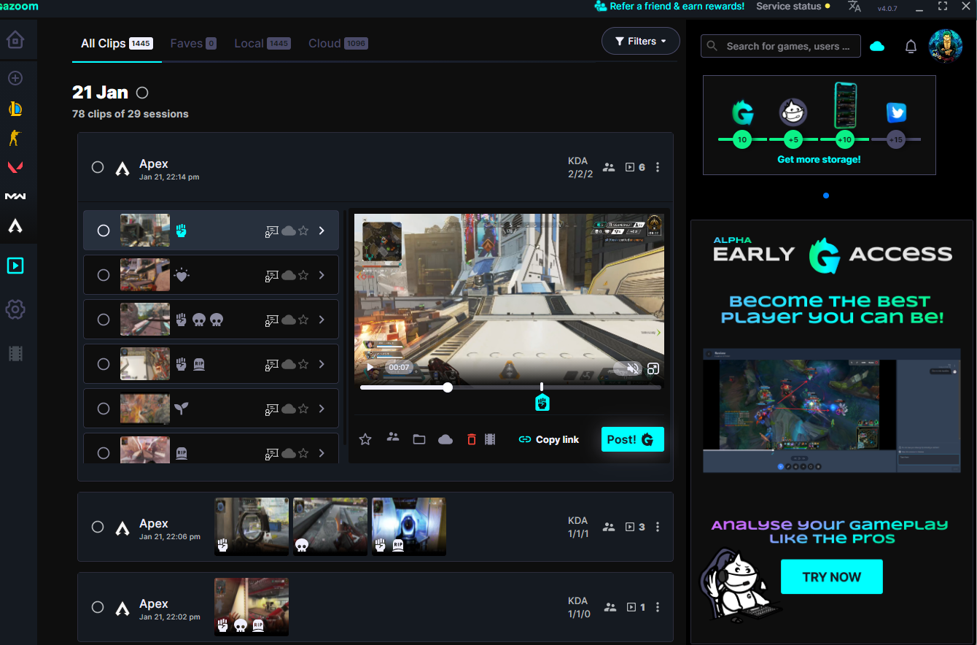Viewport: 977px width, 645px height.
Task: Open more options for Apex 22:14 pm session
Action: 658,167
